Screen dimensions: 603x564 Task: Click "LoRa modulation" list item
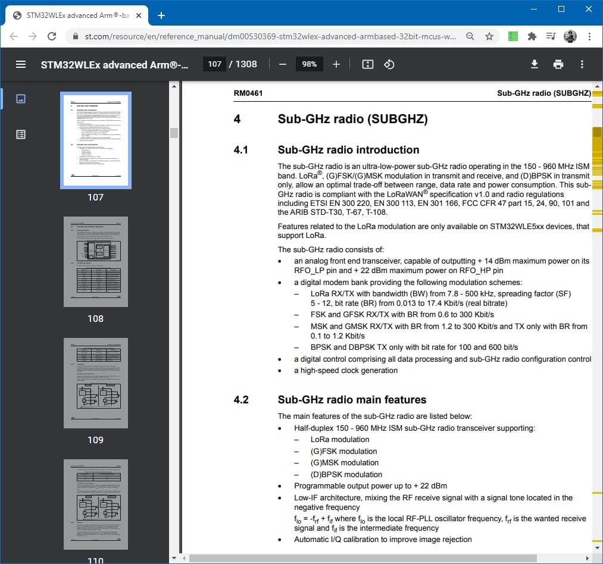(340, 440)
